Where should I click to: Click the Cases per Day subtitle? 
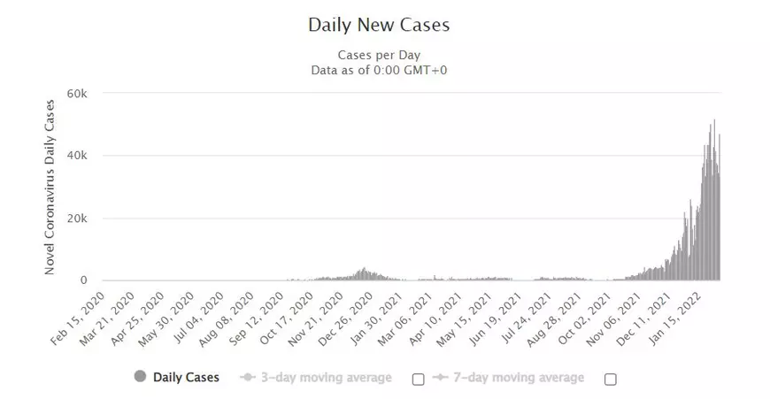click(x=379, y=55)
